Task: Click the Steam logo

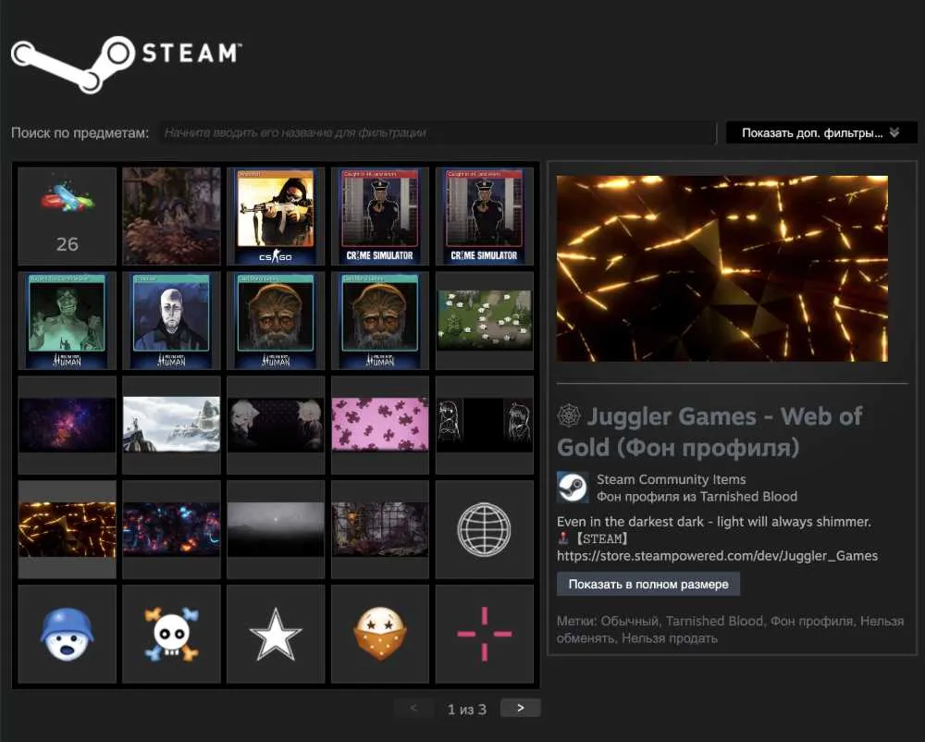Action: pyautogui.click(x=126, y=64)
